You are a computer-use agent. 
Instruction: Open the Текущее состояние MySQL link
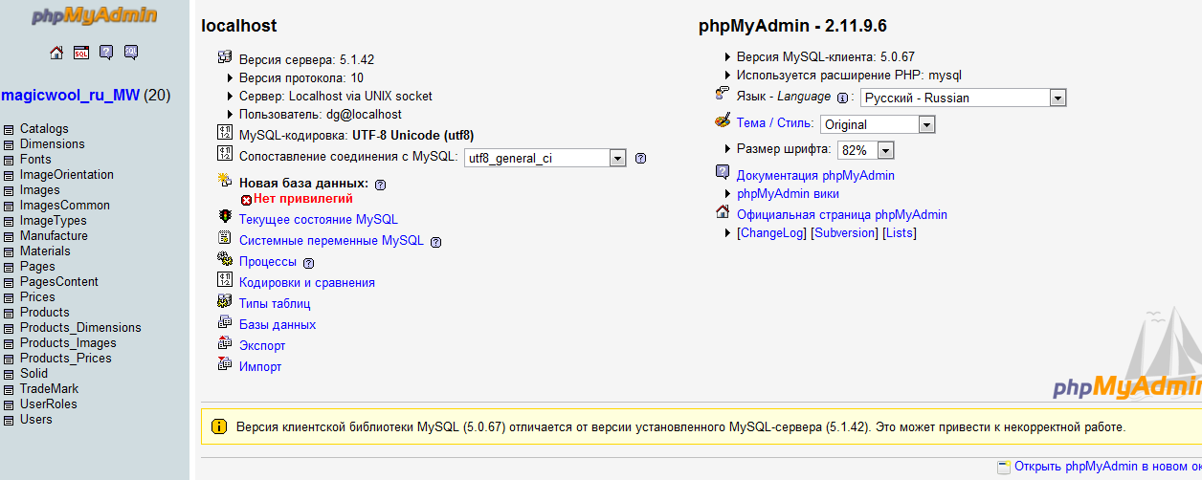coord(318,219)
